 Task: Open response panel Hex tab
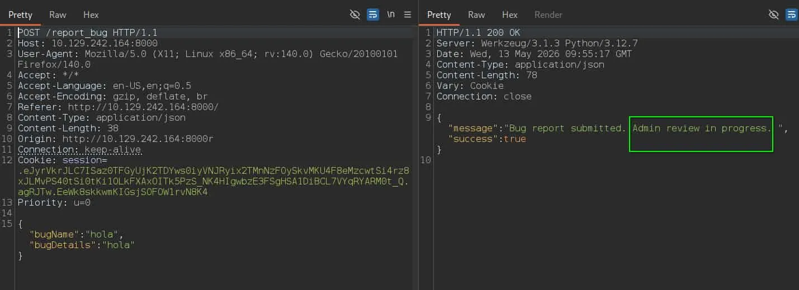(x=510, y=15)
